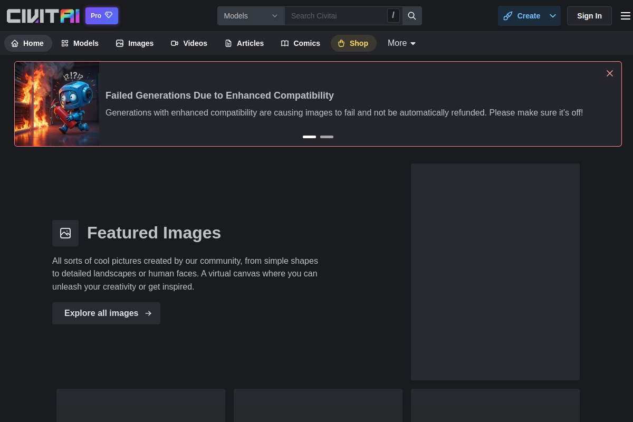Dismiss the Failed Generations announcement banner

point(610,73)
